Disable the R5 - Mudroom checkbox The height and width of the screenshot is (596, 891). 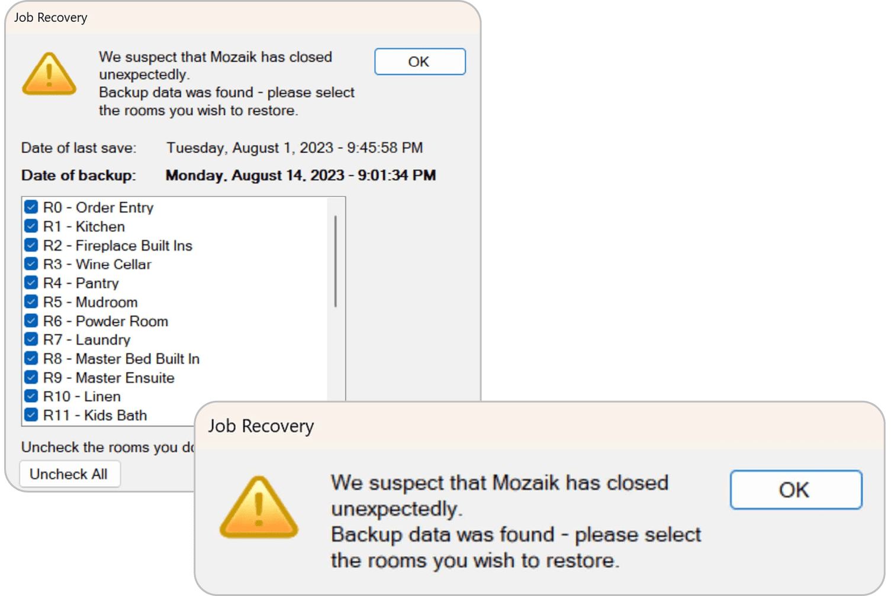click(31, 302)
